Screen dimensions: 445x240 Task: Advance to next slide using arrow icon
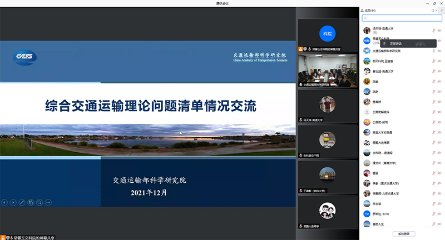pos(13,202)
